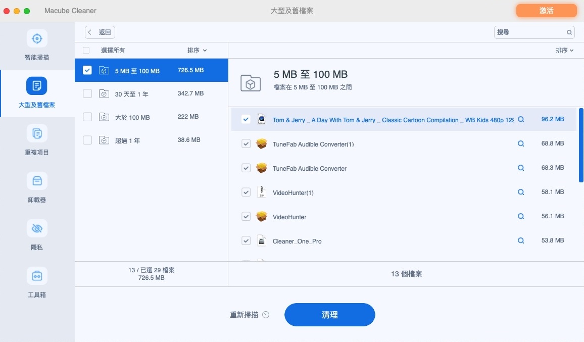This screenshot has width=584, height=342.
Task: Click the TuneFab Audible Converter 68.3 MB package icon
Action: [262, 168]
